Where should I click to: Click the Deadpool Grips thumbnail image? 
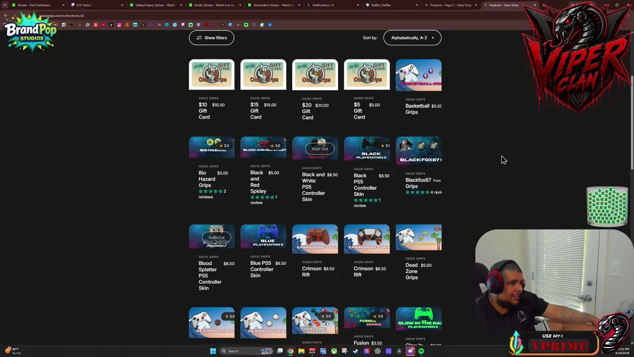click(x=211, y=323)
